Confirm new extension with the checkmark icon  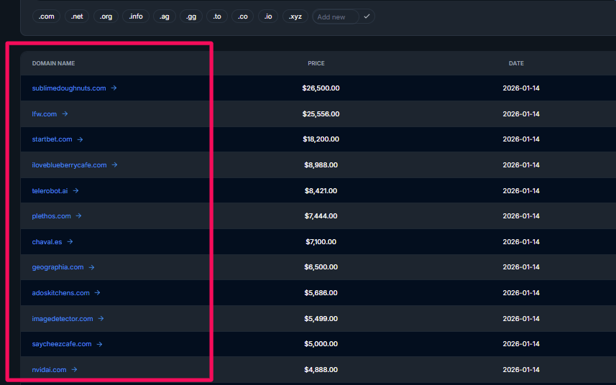[x=367, y=17]
